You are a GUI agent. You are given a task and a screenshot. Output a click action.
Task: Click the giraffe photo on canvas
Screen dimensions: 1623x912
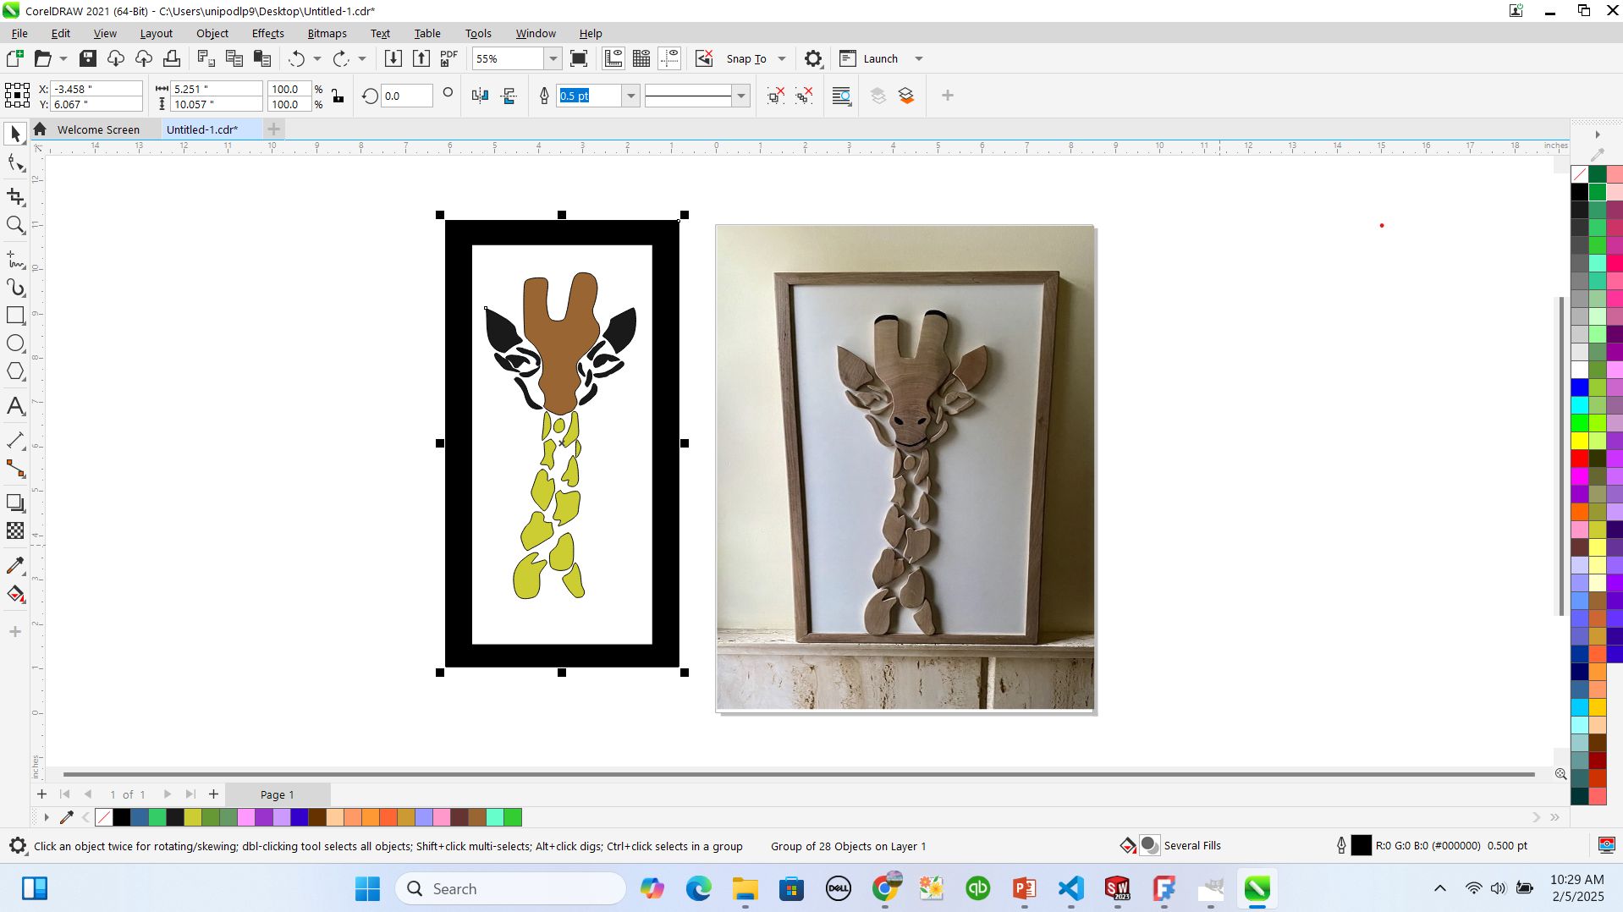[905, 468]
